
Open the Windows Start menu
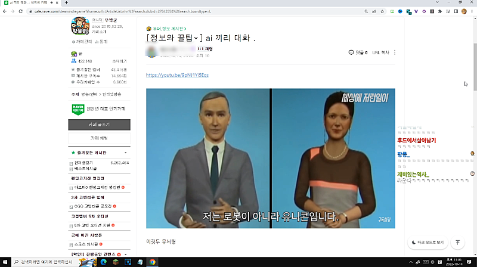tap(5, 262)
